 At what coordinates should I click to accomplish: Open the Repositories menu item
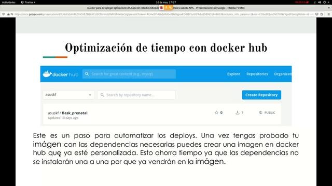[x=257, y=74]
